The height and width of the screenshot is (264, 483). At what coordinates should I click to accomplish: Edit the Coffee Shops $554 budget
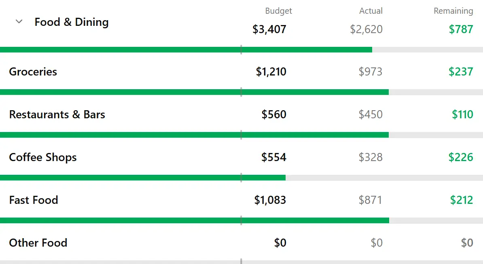274,157
